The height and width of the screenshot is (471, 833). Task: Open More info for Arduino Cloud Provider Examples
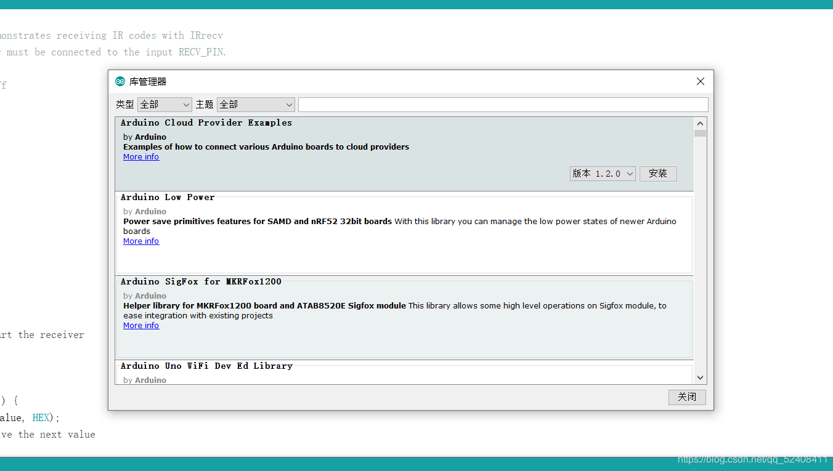point(140,156)
